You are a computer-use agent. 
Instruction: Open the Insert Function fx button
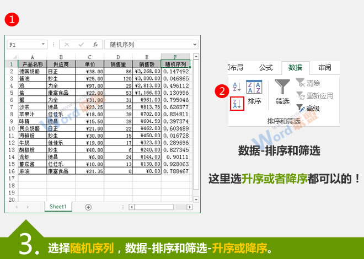95,45
